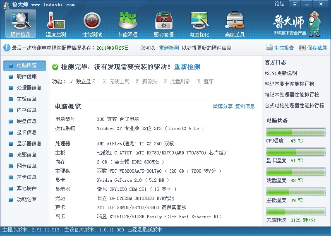
Task: Open 笔记本显卡性能排行榜 link
Action: (x=289, y=84)
